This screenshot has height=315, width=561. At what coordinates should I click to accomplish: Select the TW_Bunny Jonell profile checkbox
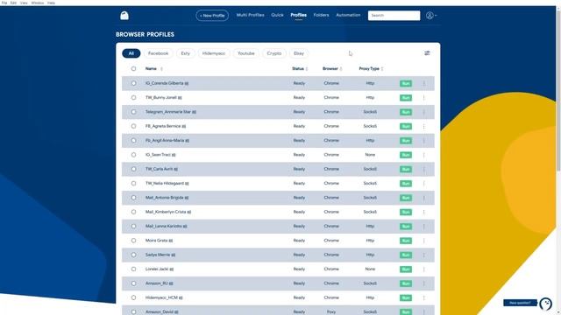tap(133, 97)
